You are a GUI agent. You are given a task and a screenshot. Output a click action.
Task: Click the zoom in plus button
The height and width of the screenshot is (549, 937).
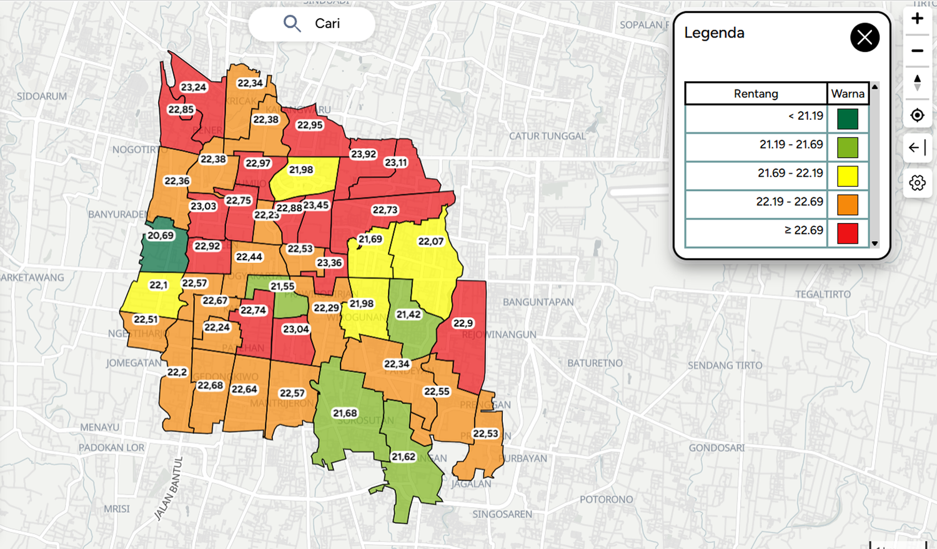(917, 19)
